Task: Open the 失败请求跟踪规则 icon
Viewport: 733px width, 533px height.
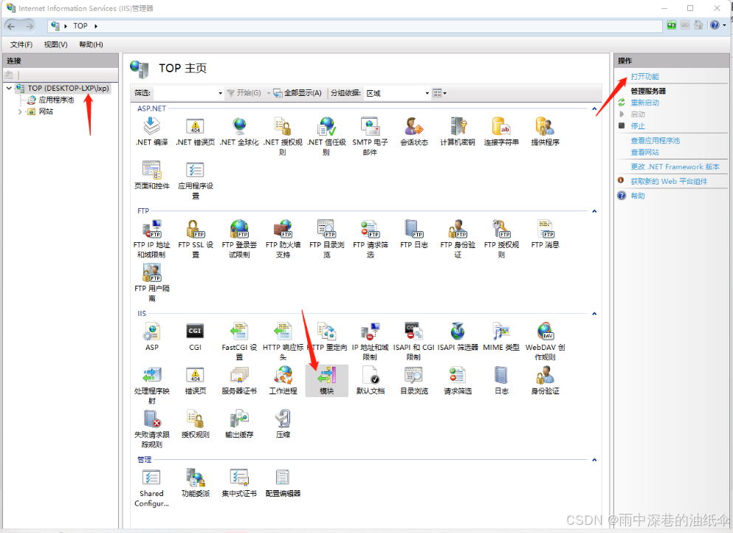Action: [151, 419]
